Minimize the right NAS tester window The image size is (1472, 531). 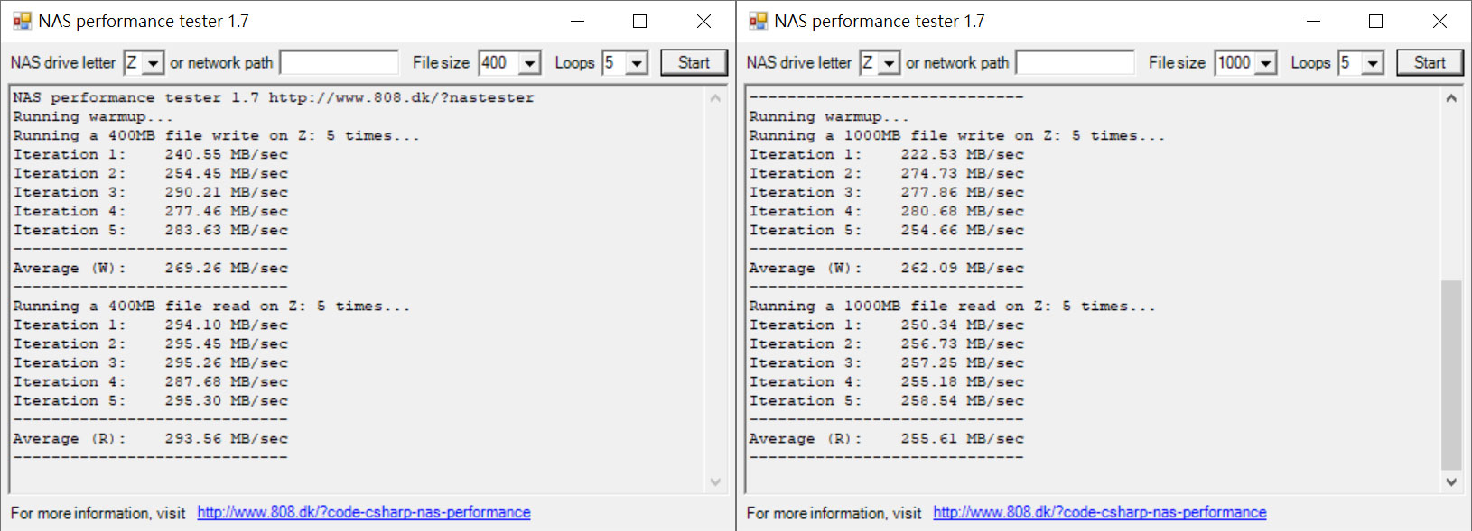(x=1313, y=21)
